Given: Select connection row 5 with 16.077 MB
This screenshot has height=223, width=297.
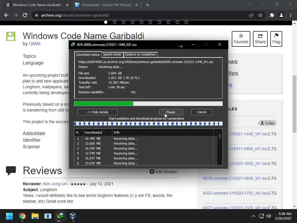Looking at the screenshot, I should tap(144, 158).
